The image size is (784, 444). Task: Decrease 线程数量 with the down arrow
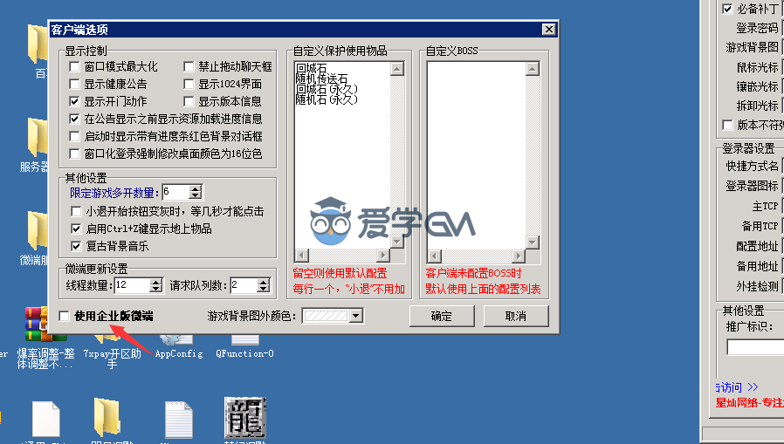coord(156,289)
